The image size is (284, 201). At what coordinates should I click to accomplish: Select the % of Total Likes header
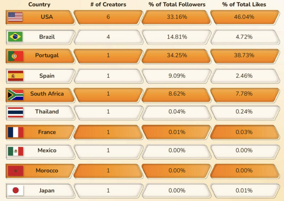pos(244,5)
